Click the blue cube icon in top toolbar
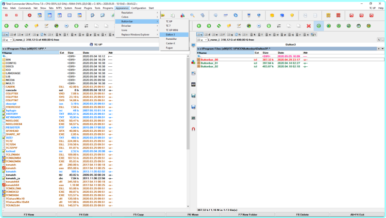Screen dimensions: 386x218 click(x=282, y=16)
